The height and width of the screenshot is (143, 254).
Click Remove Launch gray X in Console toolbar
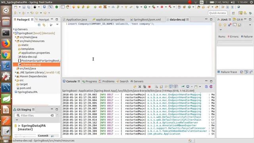(140, 87)
